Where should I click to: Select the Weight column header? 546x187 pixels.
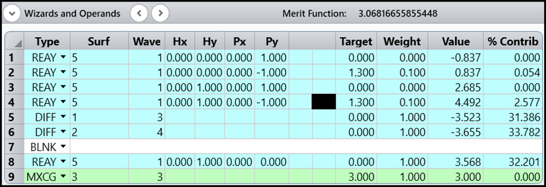(402, 42)
